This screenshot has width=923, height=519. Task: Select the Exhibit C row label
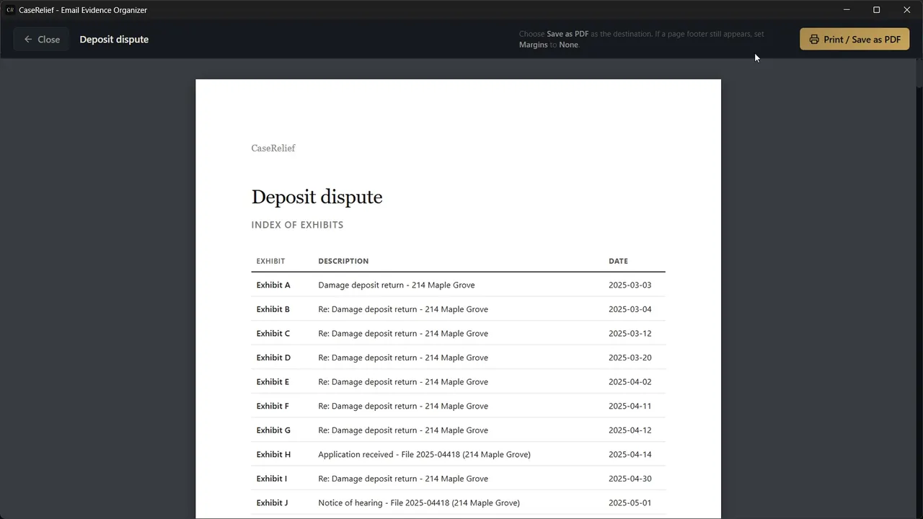tap(273, 334)
